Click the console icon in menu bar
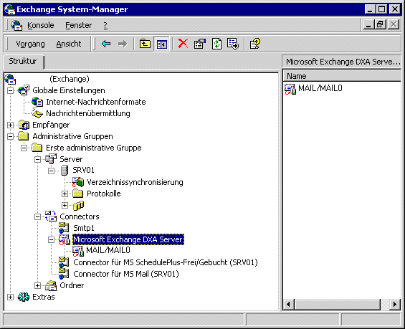 click(x=16, y=25)
